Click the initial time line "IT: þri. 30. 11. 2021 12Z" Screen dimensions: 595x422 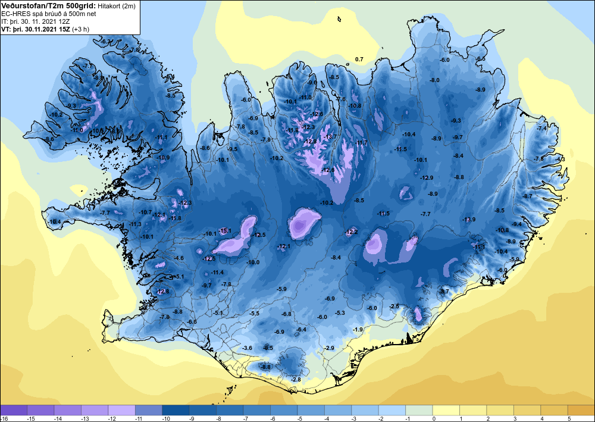[x=35, y=21]
